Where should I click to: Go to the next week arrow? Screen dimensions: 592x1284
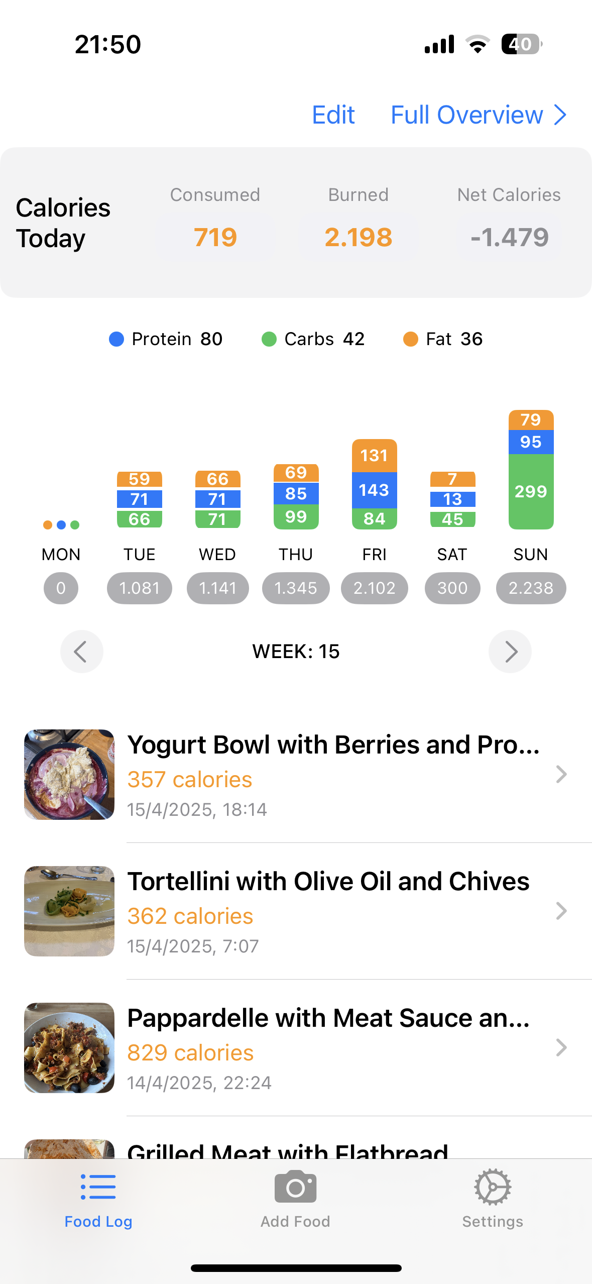(x=510, y=652)
